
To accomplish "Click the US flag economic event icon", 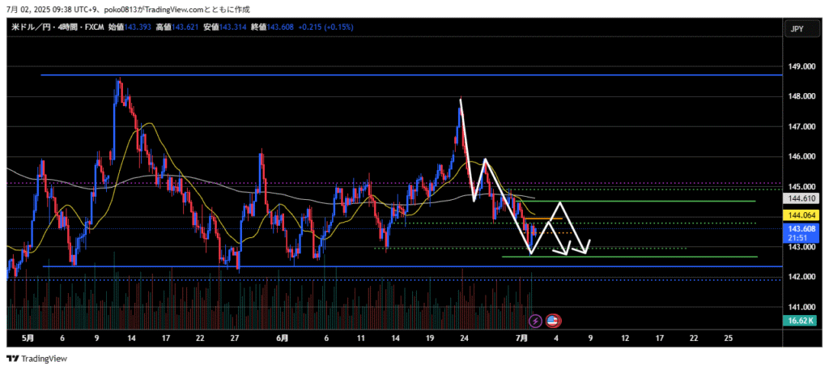I will click(x=554, y=321).
